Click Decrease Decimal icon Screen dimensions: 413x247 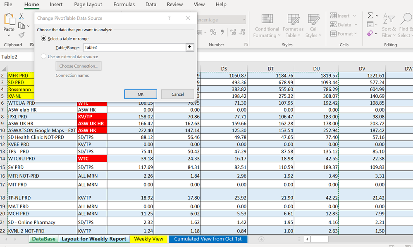(x=242, y=32)
